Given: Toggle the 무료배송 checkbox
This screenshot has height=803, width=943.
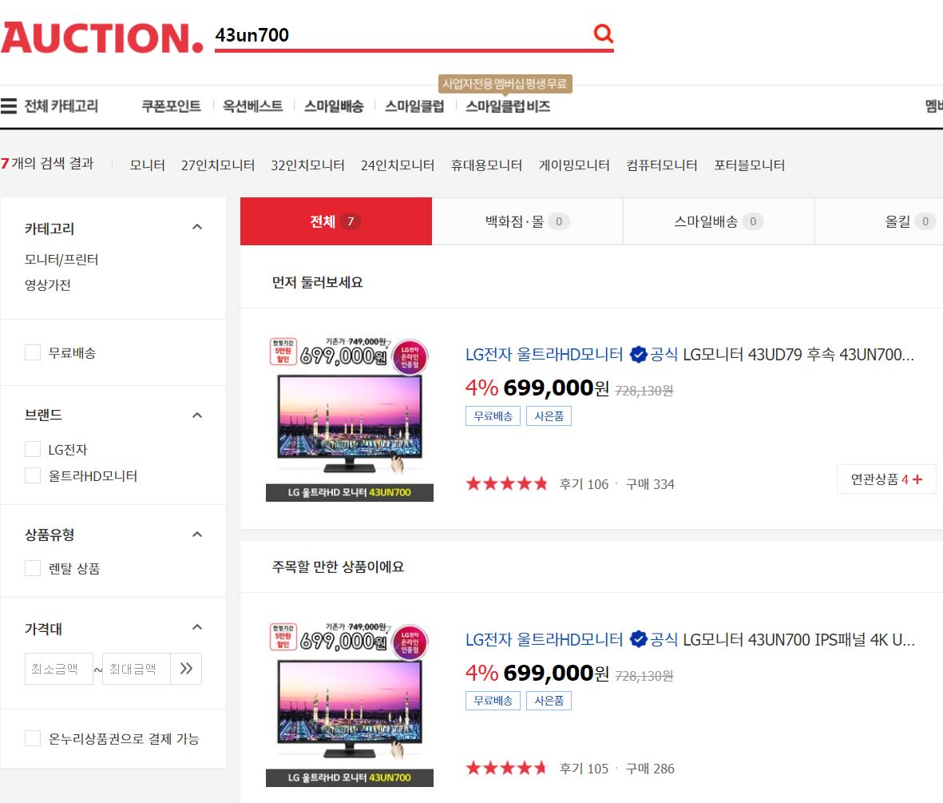Looking at the screenshot, I should pyautogui.click(x=33, y=352).
